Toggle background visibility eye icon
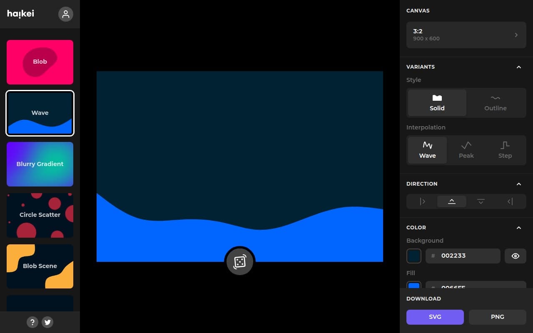533x333 pixels. click(x=516, y=256)
